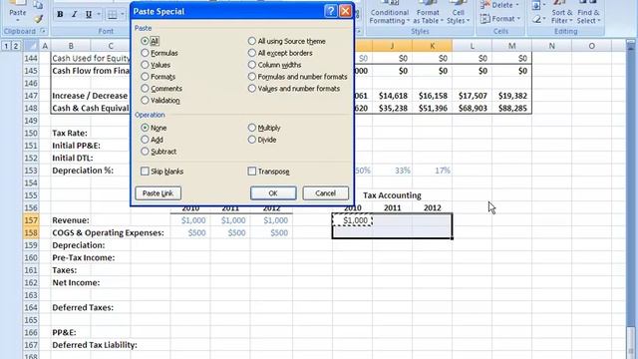The width and height of the screenshot is (638, 359).
Task: Click outline level 1 button
Action: [x=6, y=46]
